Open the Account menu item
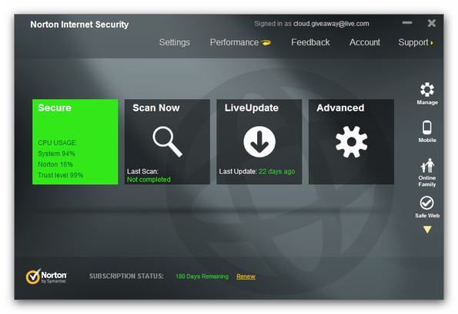Viewport: 458px width, 314px height. coord(365,42)
